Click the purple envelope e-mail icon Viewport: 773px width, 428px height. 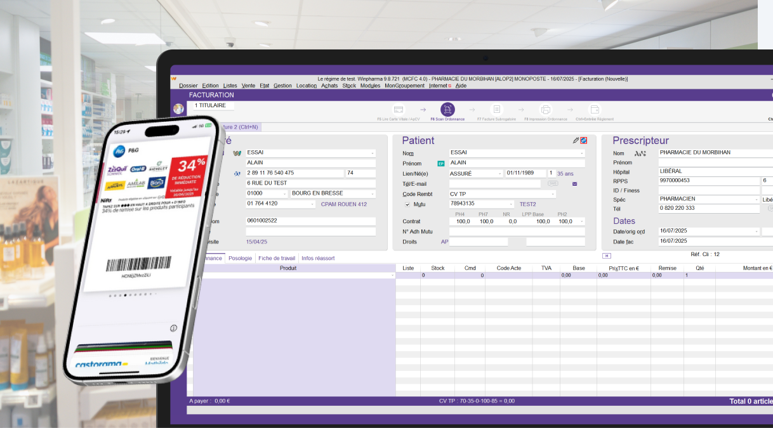(x=575, y=184)
